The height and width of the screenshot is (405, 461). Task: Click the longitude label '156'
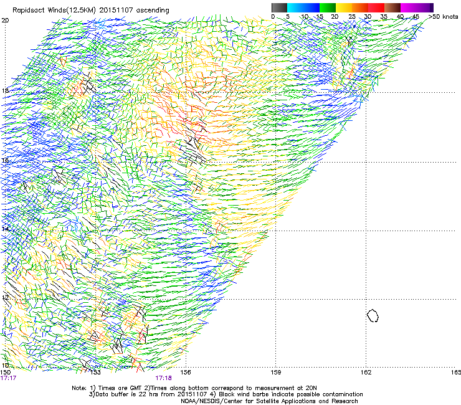(186, 373)
